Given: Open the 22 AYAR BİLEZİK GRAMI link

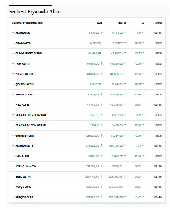Looking at the screenshot, I should [31, 125].
